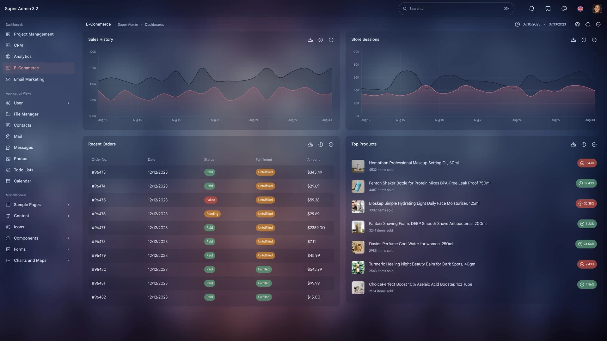
Task: Expand the Content submenu
Action: (39, 216)
